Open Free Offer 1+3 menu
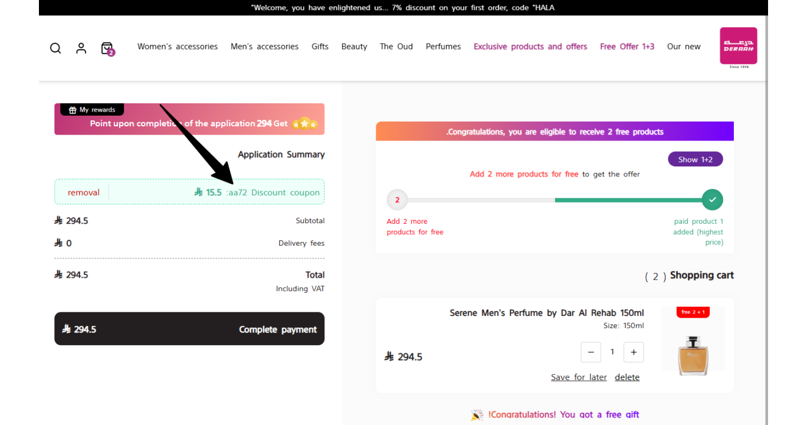The image size is (807, 425). coord(627,47)
